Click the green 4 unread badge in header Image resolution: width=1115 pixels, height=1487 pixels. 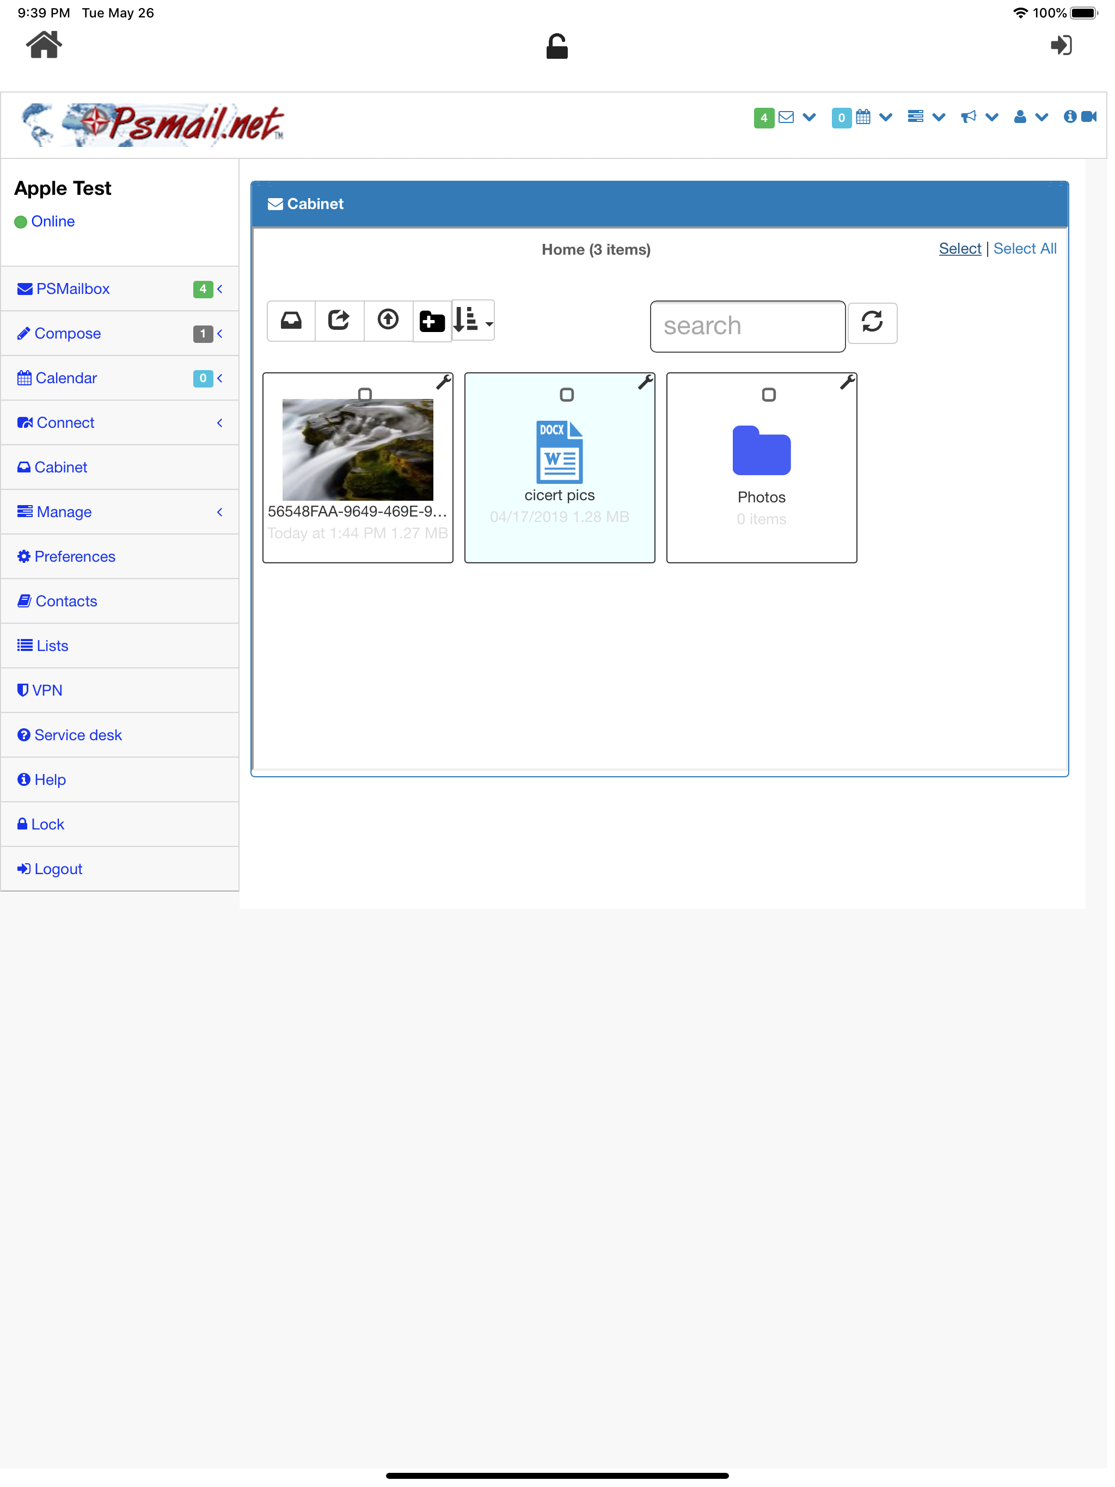763,118
